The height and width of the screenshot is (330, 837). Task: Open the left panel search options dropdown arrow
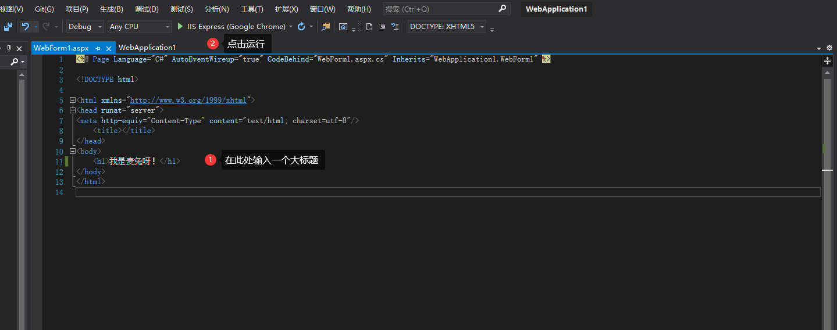point(23,62)
